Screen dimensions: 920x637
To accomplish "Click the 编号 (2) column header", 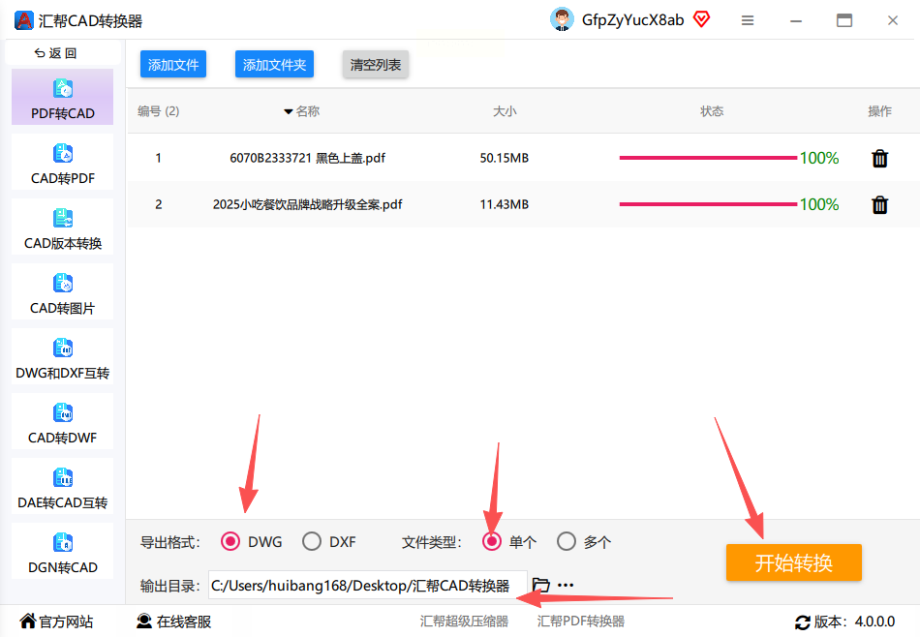I will pos(159,111).
